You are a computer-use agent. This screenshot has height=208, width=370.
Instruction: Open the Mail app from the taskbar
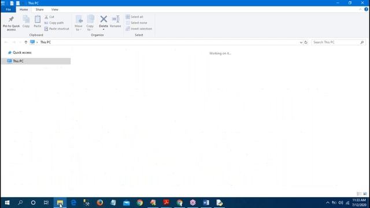(x=126, y=203)
